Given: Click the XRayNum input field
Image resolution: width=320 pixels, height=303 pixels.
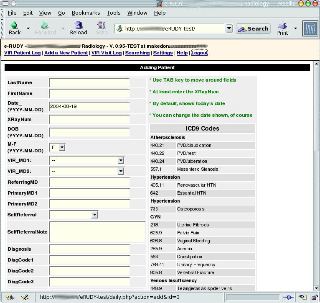Looking at the screenshot, I should click(89, 119).
